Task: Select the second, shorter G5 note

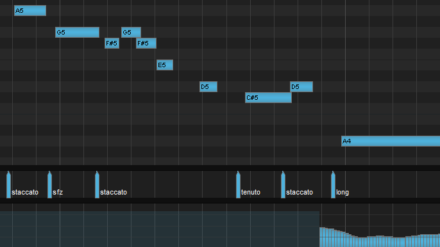Action: pyautogui.click(x=131, y=33)
